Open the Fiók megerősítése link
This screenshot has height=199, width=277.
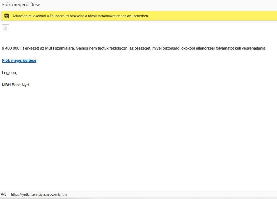point(19,60)
